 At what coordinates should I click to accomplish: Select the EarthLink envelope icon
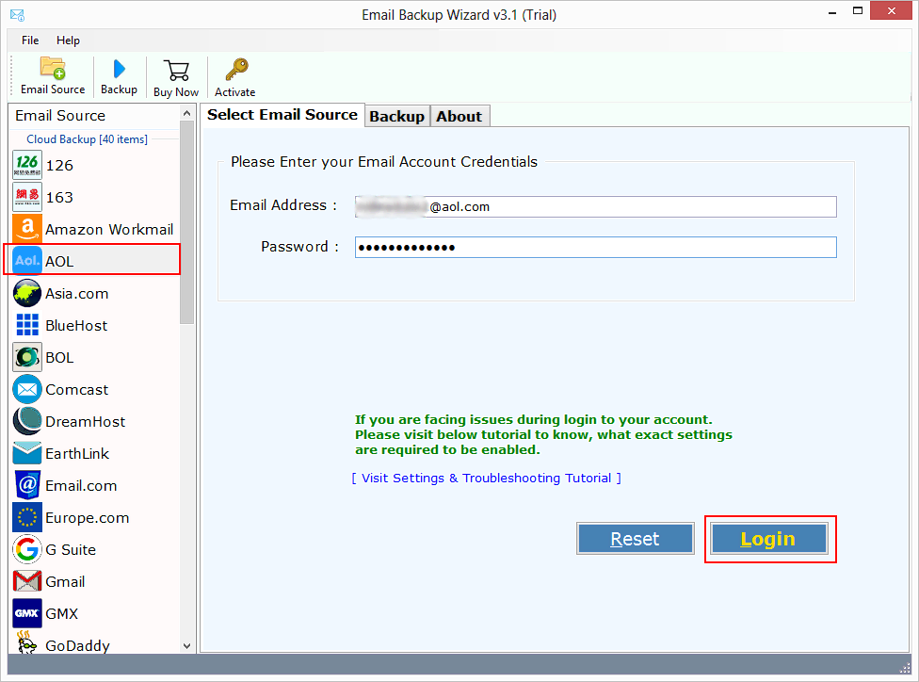(x=27, y=453)
